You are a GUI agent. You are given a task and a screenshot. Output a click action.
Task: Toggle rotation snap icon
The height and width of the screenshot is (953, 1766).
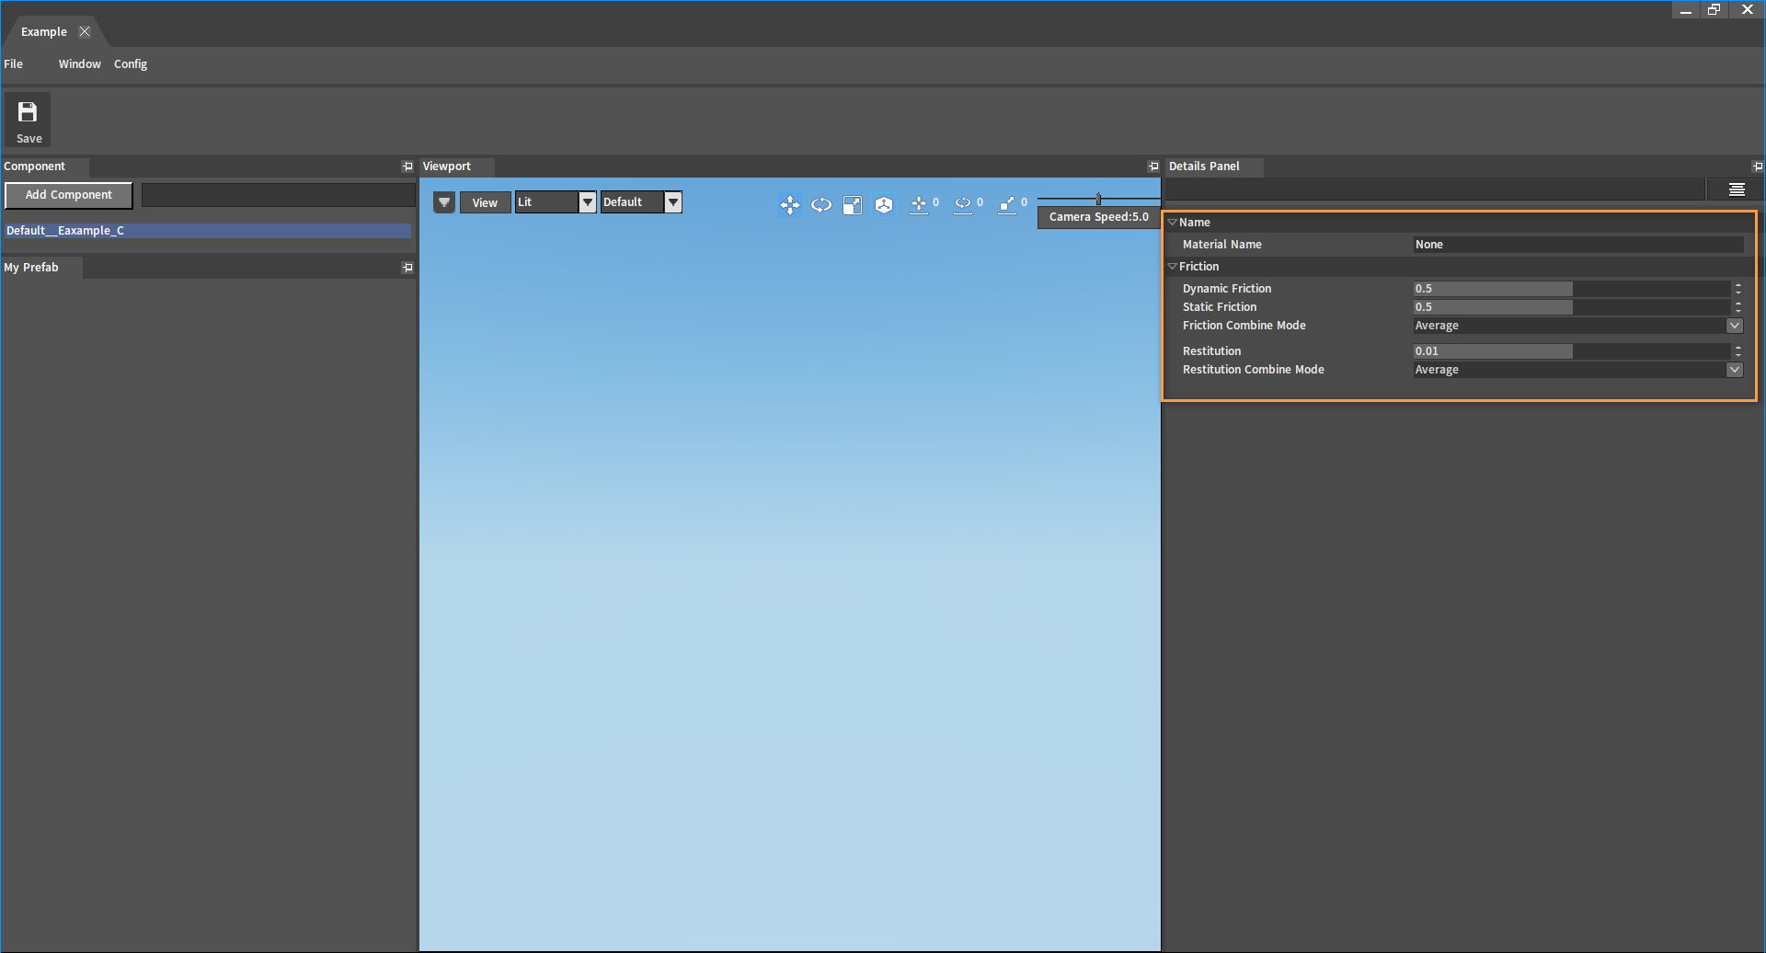coord(963,204)
